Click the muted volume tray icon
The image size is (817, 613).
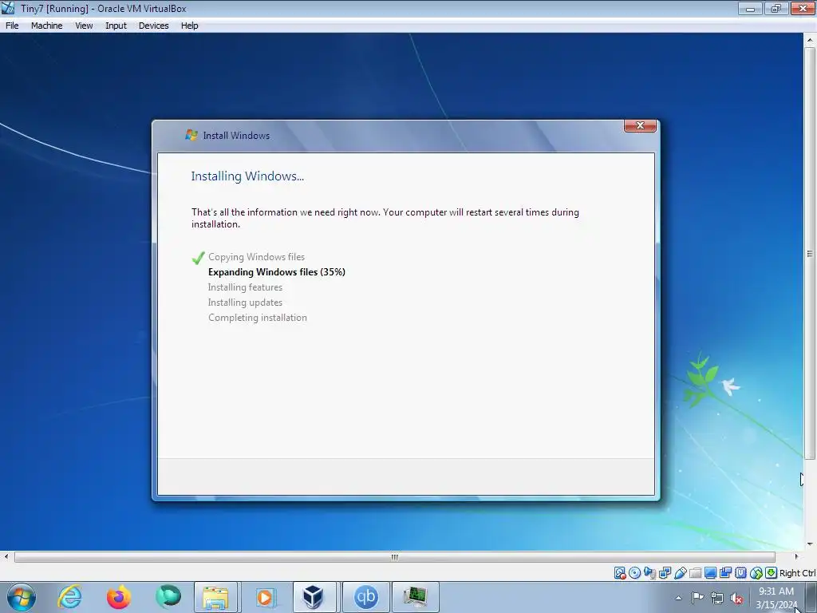coord(736,598)
